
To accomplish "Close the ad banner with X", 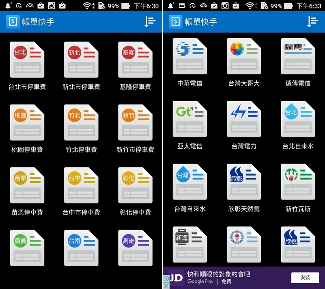I will (166, 286).
